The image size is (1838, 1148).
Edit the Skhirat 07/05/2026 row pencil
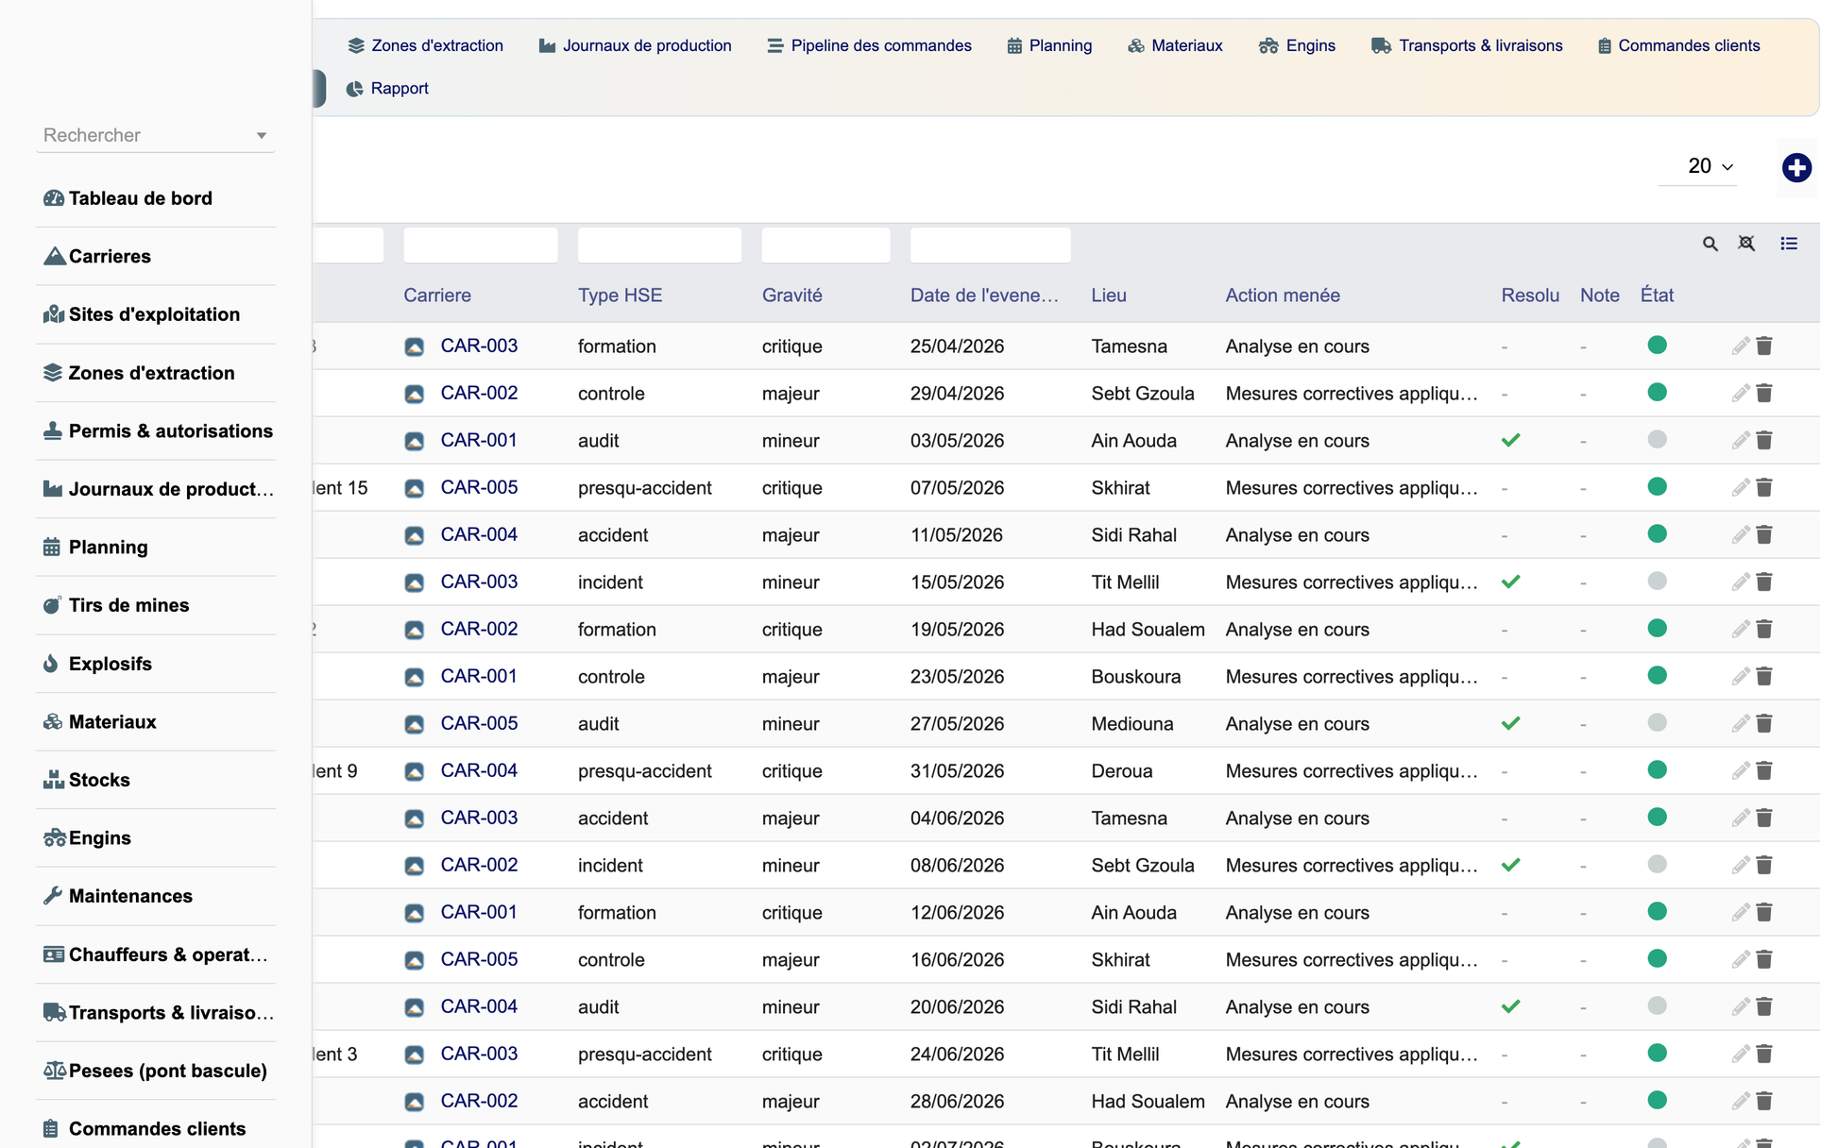coord(1740,487)
